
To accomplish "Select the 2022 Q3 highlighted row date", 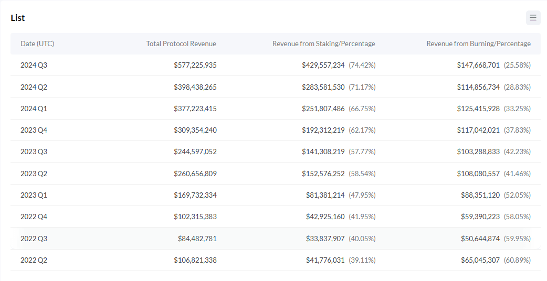I will click(x=34, y=239).
